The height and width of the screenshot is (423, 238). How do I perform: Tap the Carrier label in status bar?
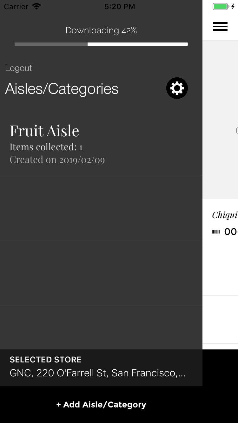click(16, 6)
